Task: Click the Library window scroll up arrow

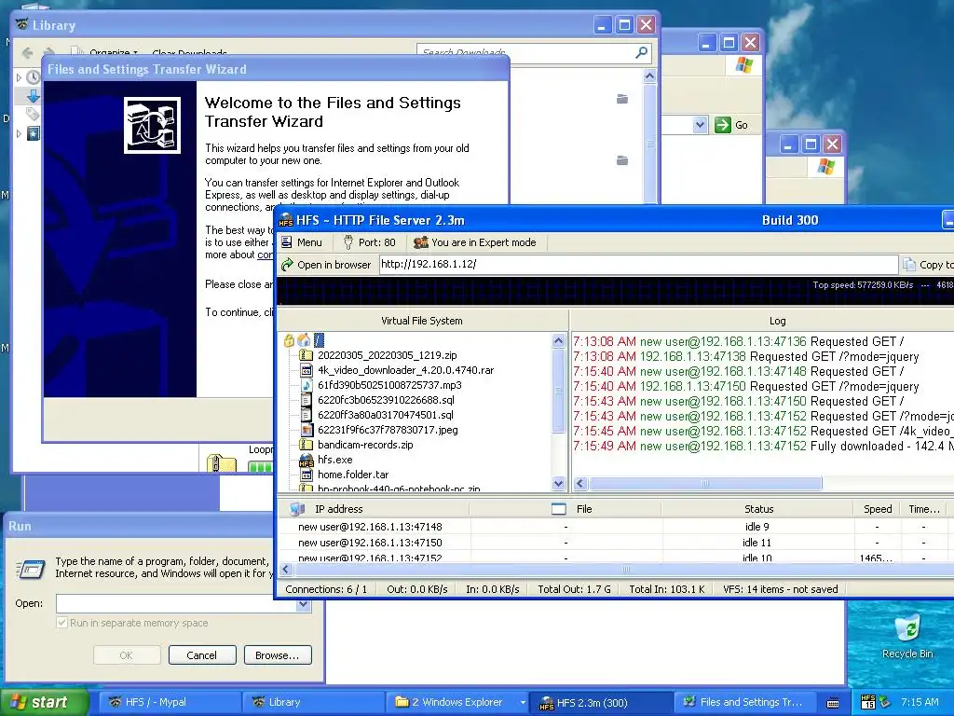Action: point(649,76)
